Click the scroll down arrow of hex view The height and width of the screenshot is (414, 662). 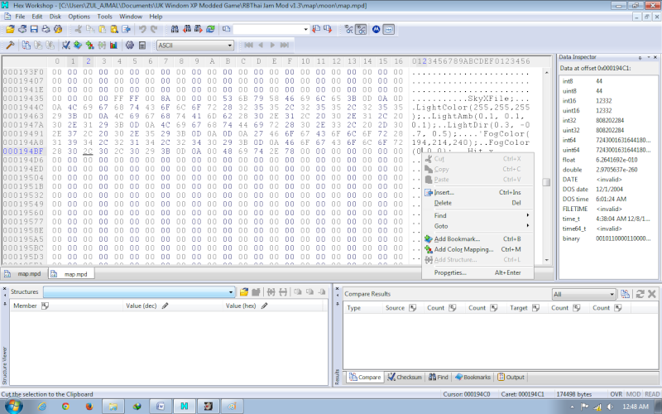point(546,260)
